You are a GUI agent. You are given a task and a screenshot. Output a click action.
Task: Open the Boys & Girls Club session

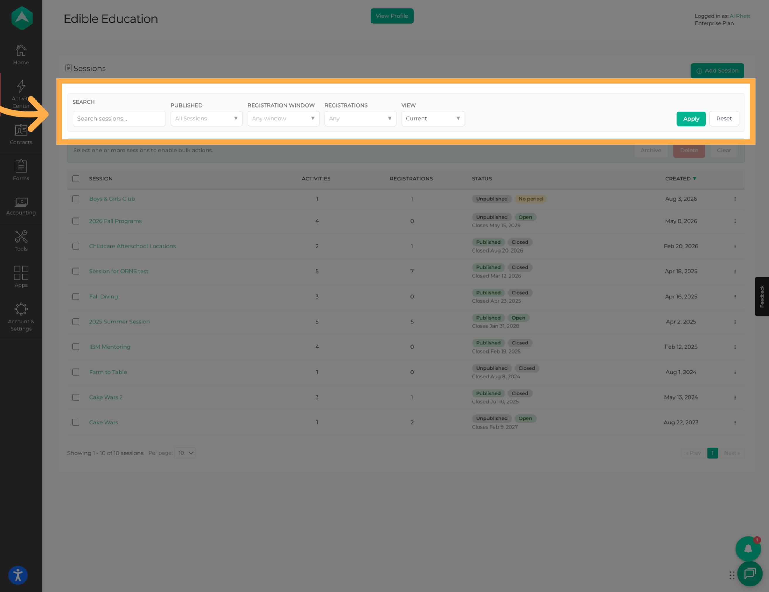[x=112, y=199]
